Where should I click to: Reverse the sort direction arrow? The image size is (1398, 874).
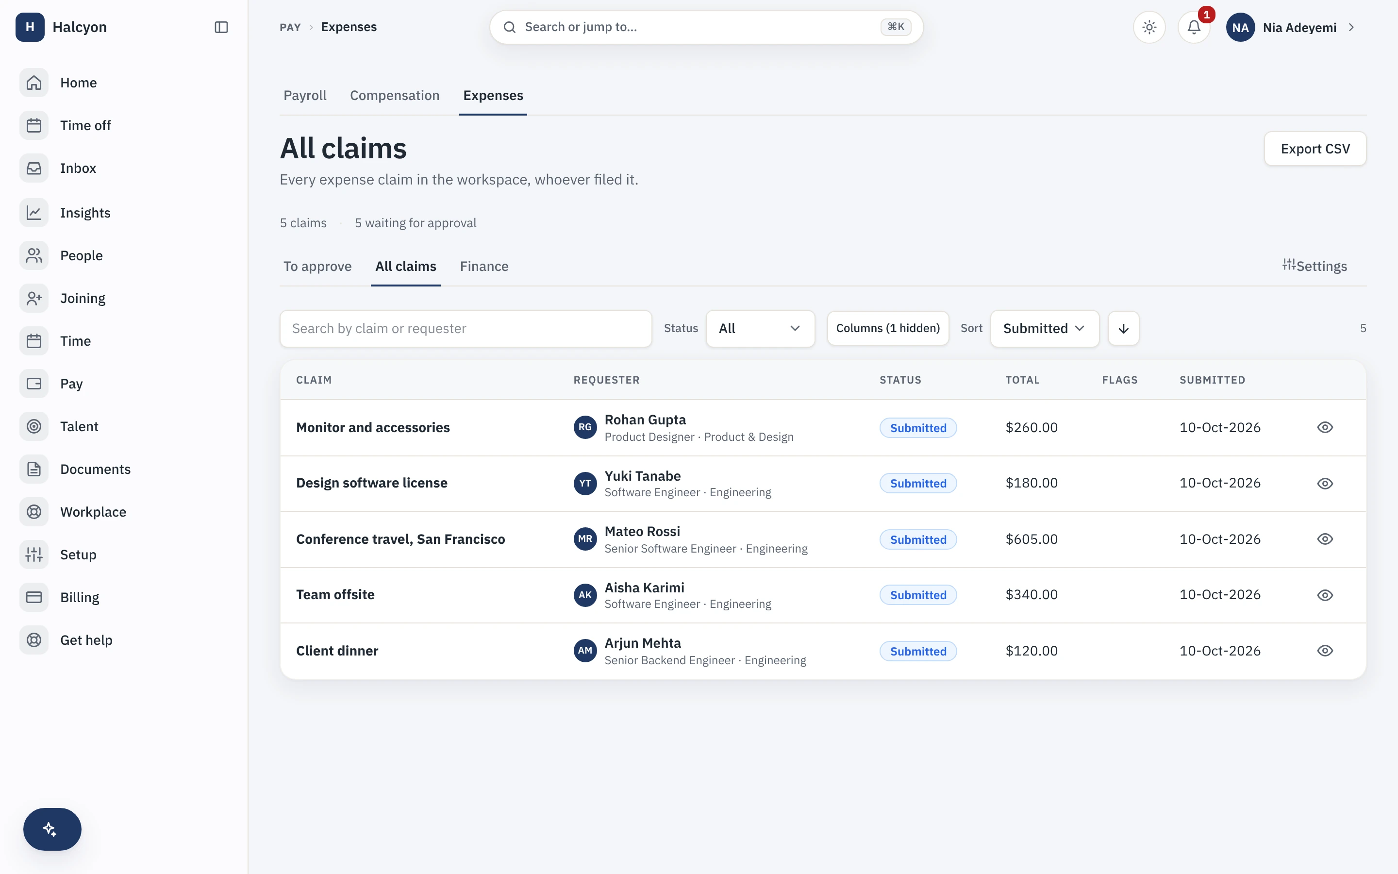(x=1124, y=328)
